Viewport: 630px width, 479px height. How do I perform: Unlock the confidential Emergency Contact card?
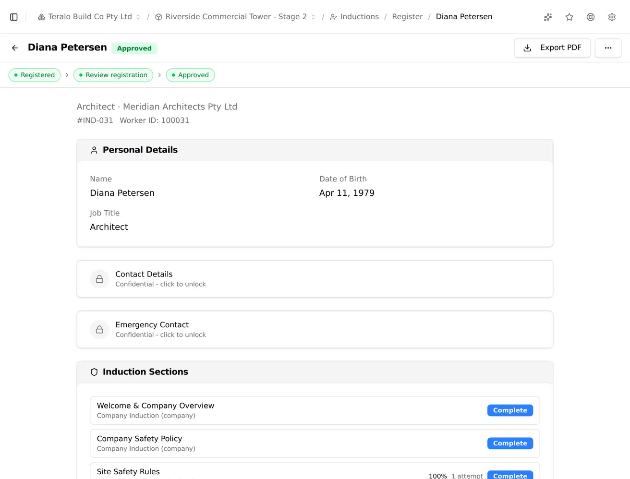(x=315, y=329)
